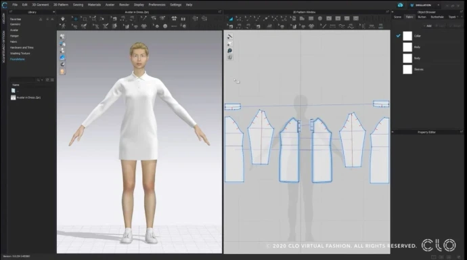Open the HISTORY side tab
Screen dimensions: 467x260
[3, 19]
